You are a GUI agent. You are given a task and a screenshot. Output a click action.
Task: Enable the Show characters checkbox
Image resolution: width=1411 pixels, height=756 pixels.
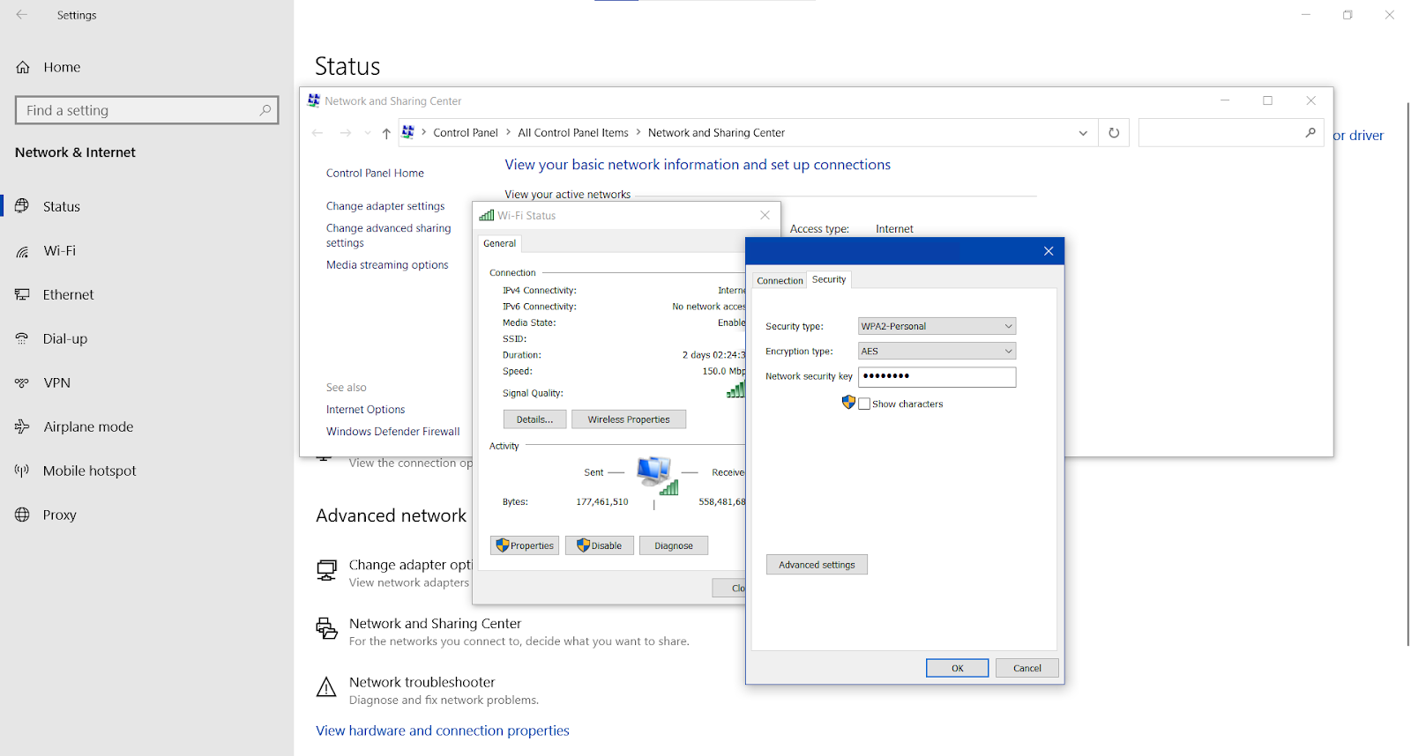[864, 404]
